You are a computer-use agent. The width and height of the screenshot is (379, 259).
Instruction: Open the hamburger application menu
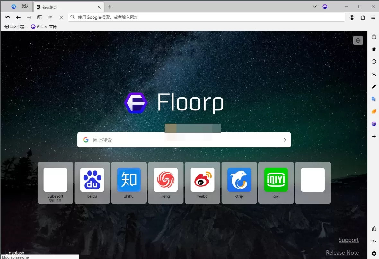[x=373, y=17]
